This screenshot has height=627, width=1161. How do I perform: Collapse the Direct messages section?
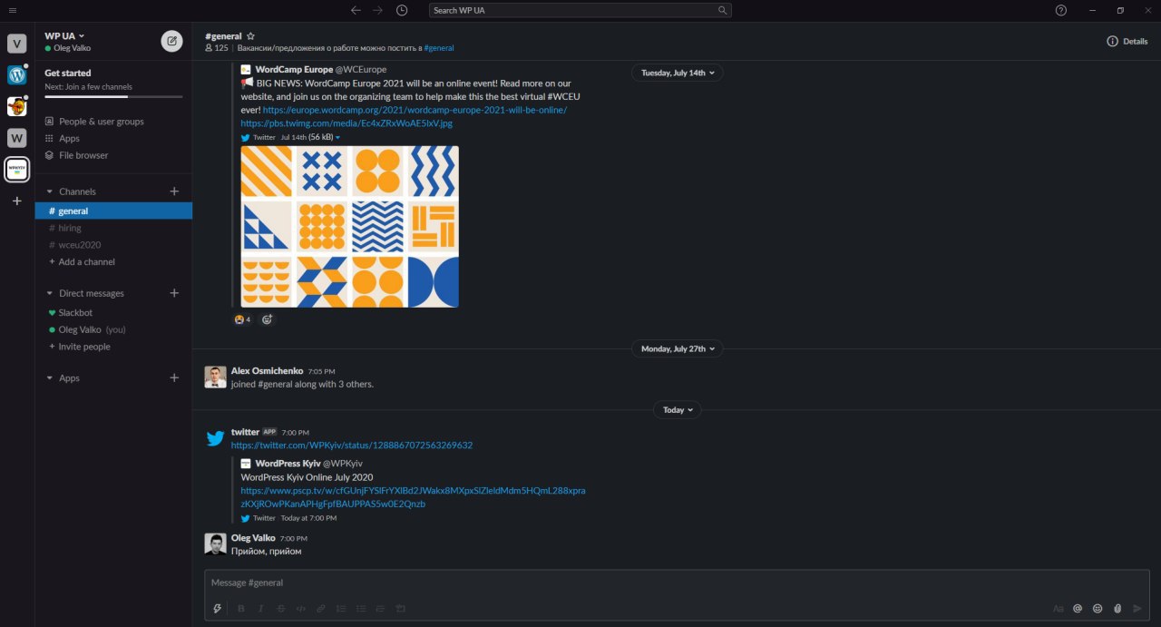pyautogui.click(x=49, y=293)
